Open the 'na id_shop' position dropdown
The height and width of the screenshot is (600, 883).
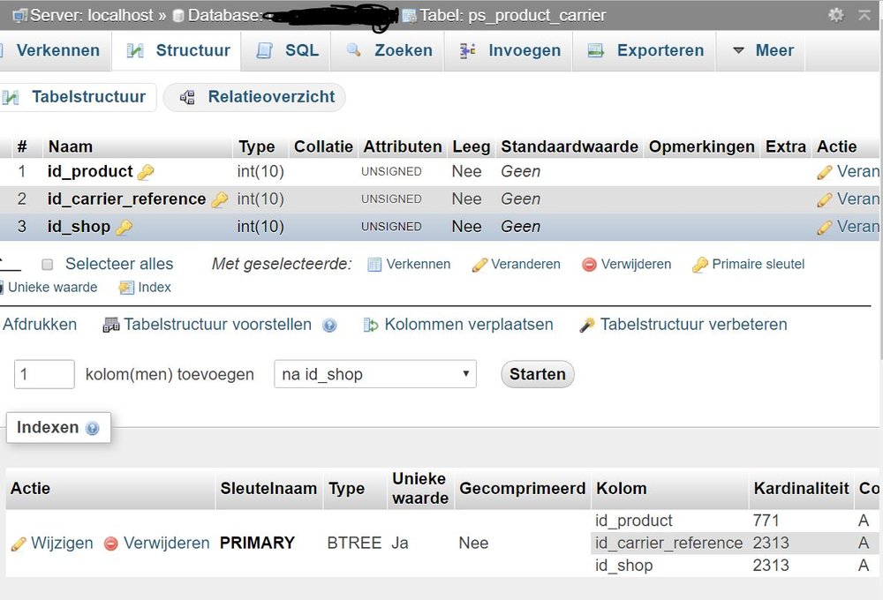375,374
